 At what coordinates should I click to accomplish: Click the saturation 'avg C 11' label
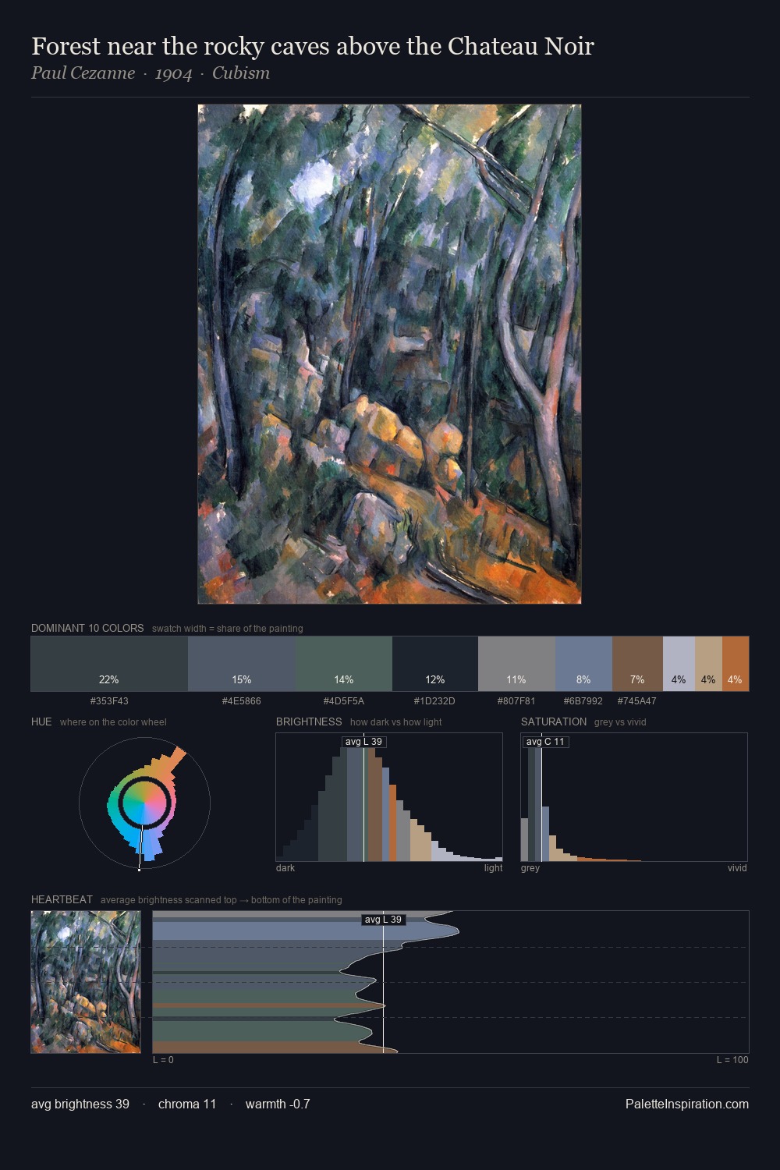pos(545,742)
